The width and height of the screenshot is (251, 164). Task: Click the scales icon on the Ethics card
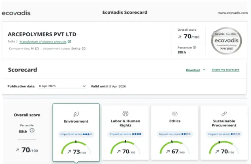[x=174, y=114]
